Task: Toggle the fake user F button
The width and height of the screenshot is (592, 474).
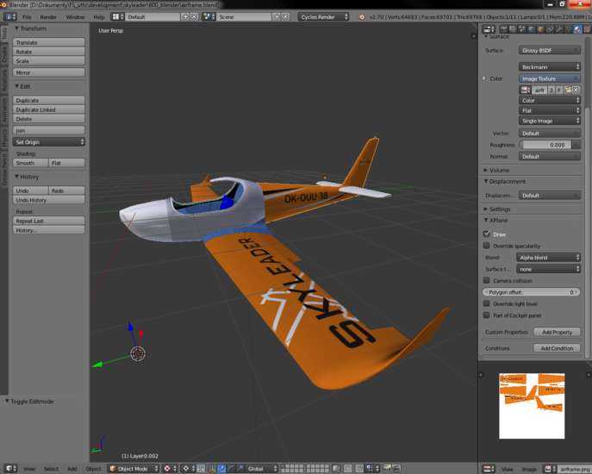Action: 558,90
